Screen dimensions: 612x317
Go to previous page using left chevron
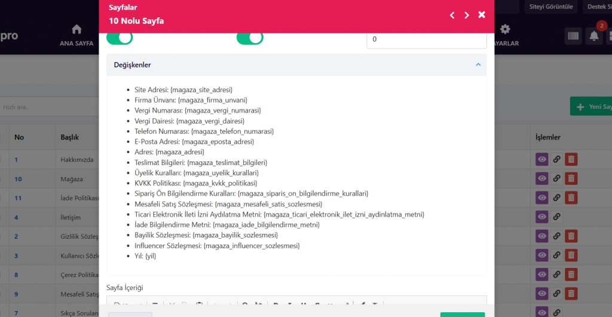pos(452,15)
